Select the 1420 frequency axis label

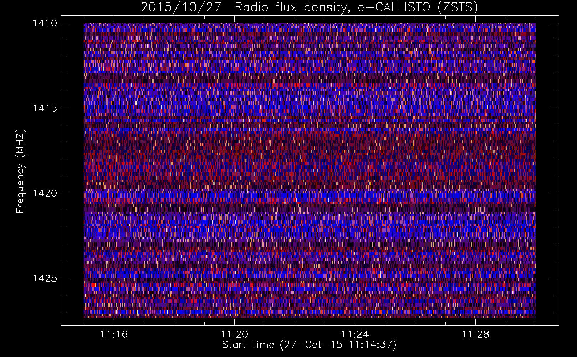tap(45, 193)
